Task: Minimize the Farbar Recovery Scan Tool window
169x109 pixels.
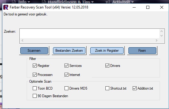Action: (x=134, y=7)
